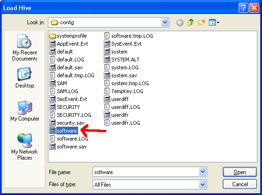Select My Computer in Places bar
This screenshot has height=195, width=262.
[25, 111]
